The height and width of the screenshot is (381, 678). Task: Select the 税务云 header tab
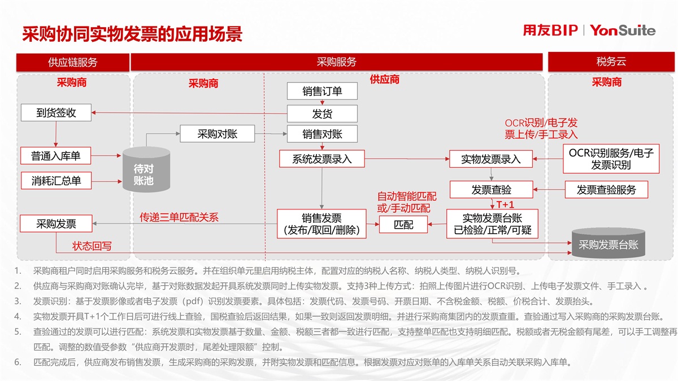[611, 62]
